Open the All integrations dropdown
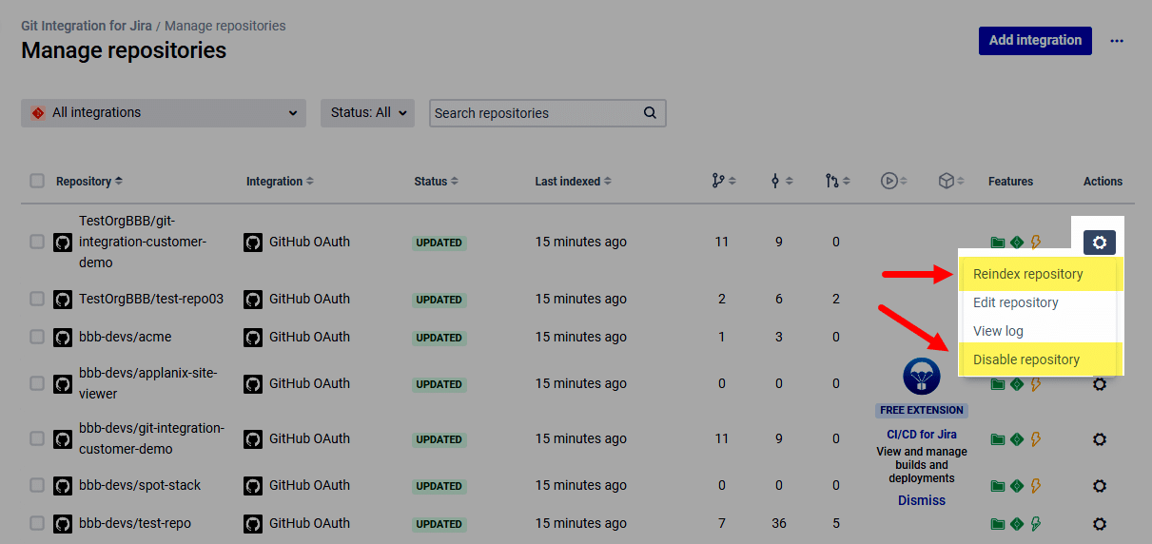This screenshot has height=544, width=1152. point(164,112)
